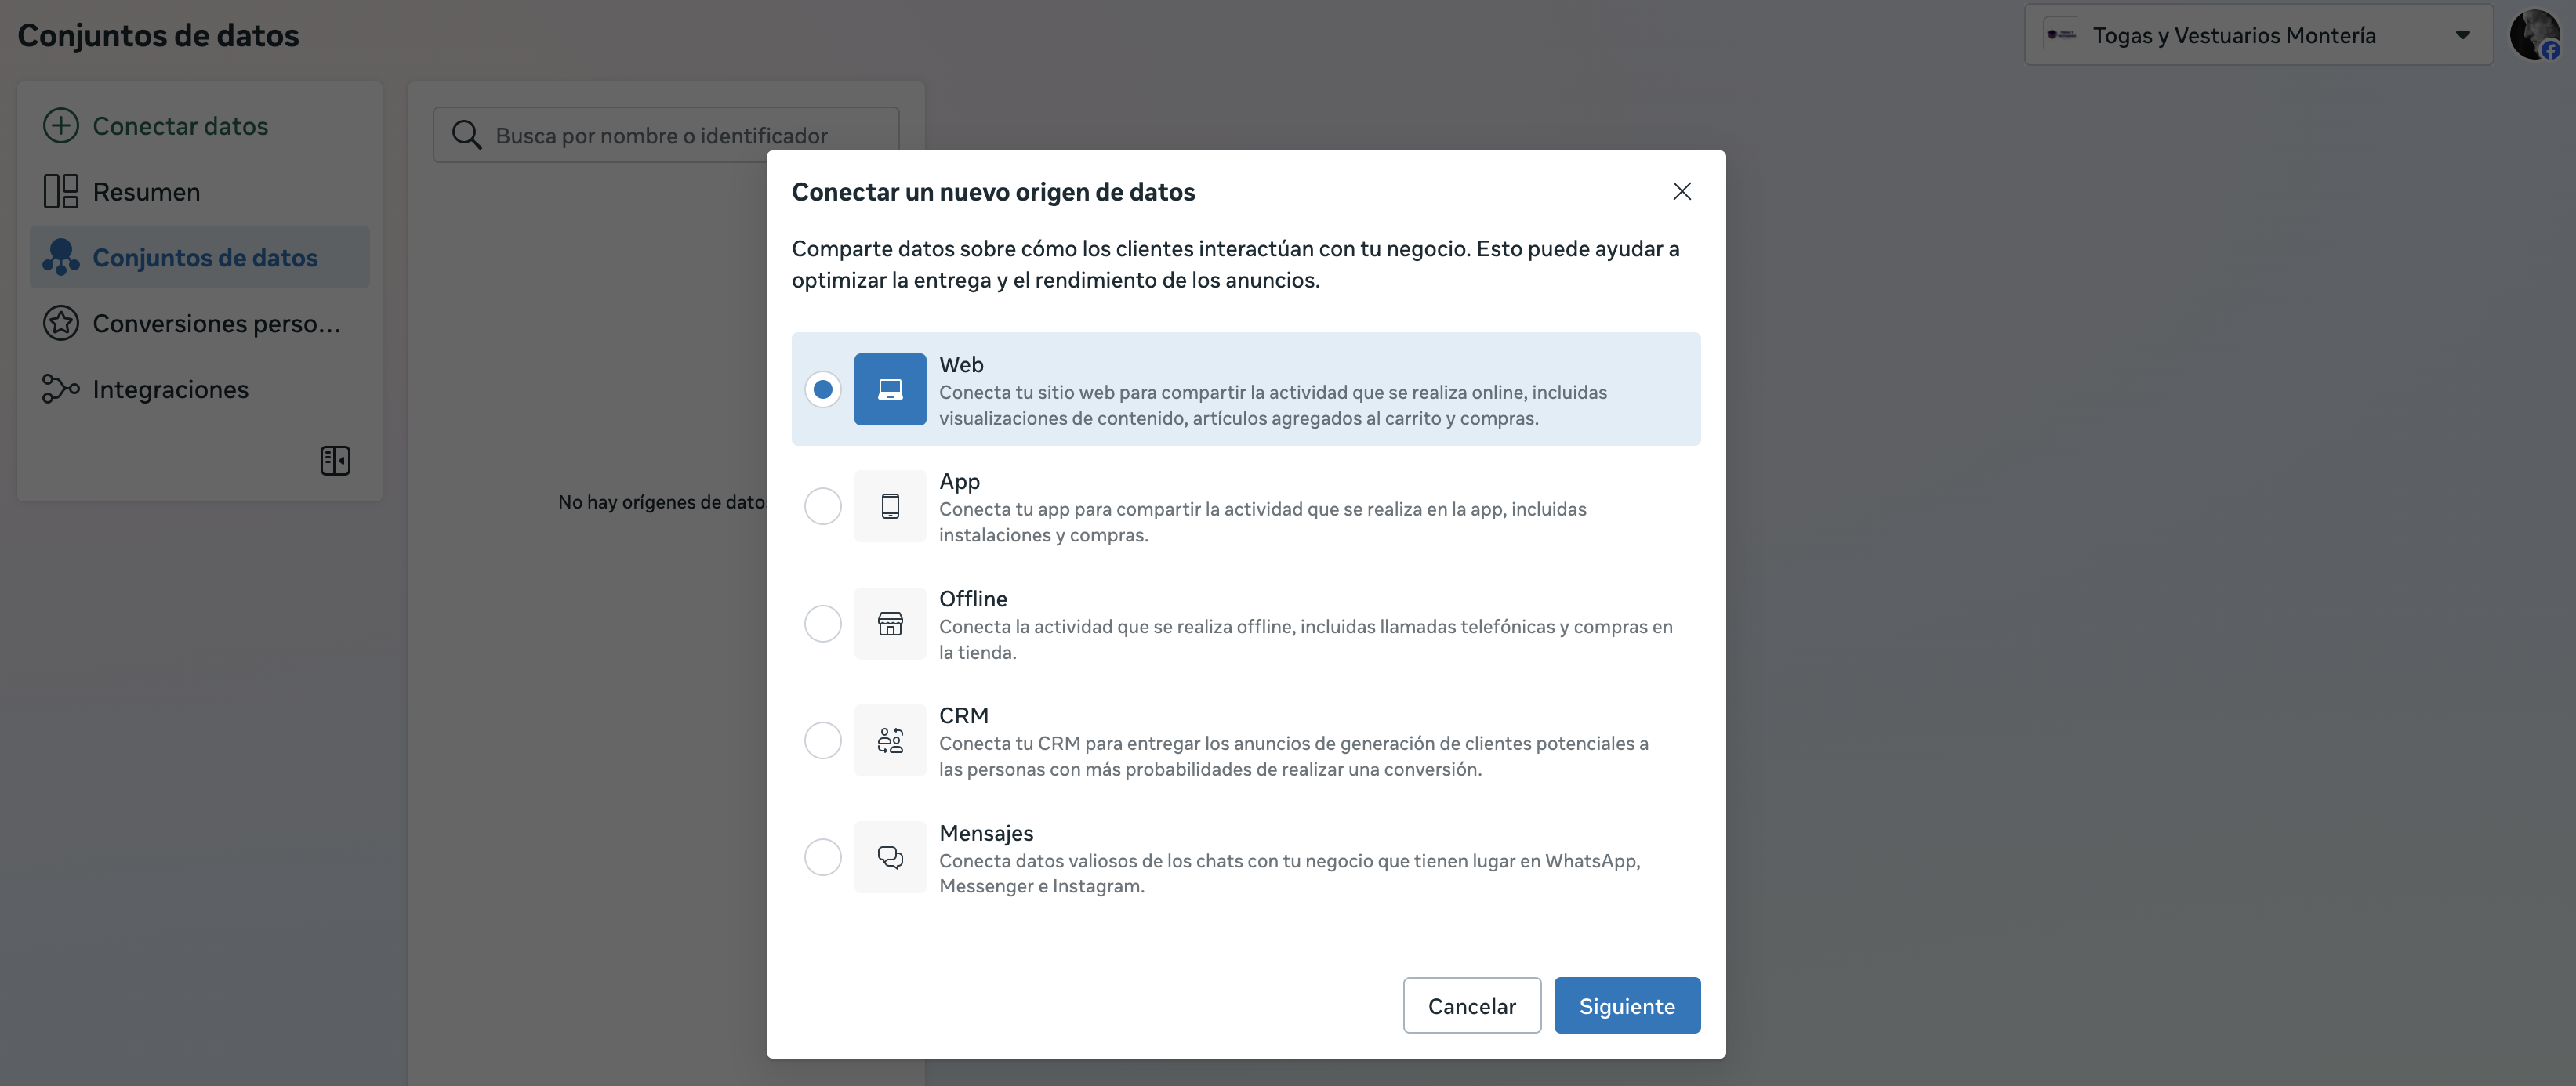Viewport: 2576px width, 1086px height.
Task: Click the Conjuntos de datos page heading
Action: pos(158,35)
